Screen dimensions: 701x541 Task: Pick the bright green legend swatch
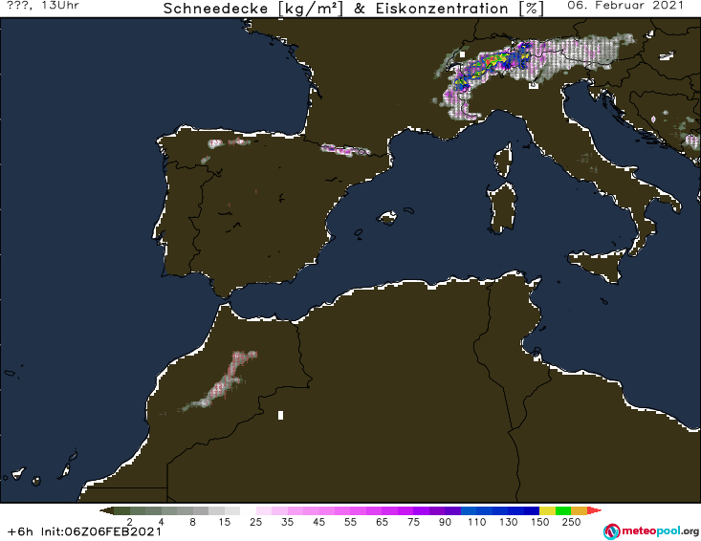coord(563,510)
